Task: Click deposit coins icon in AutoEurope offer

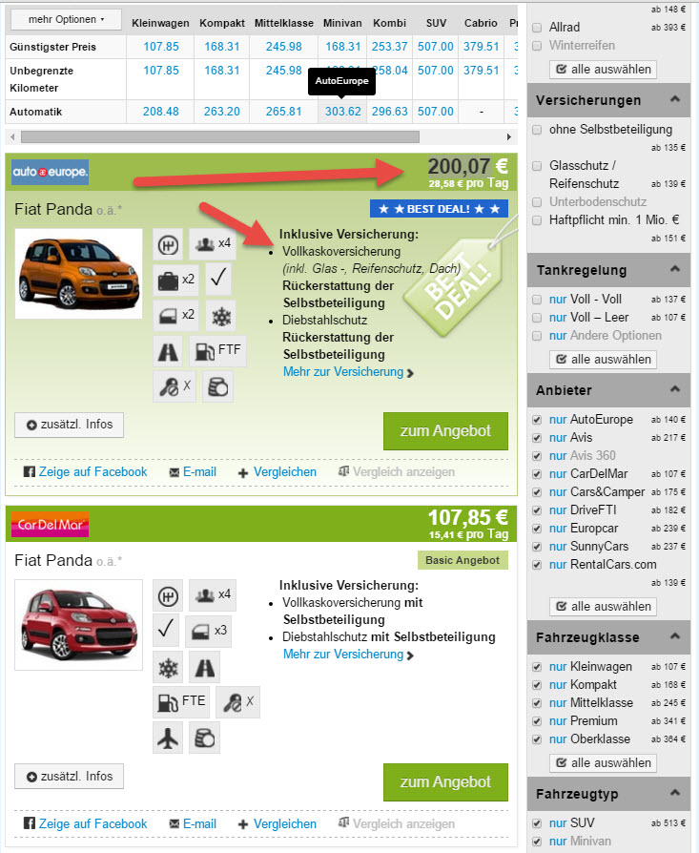Action: tap(218, 386)
